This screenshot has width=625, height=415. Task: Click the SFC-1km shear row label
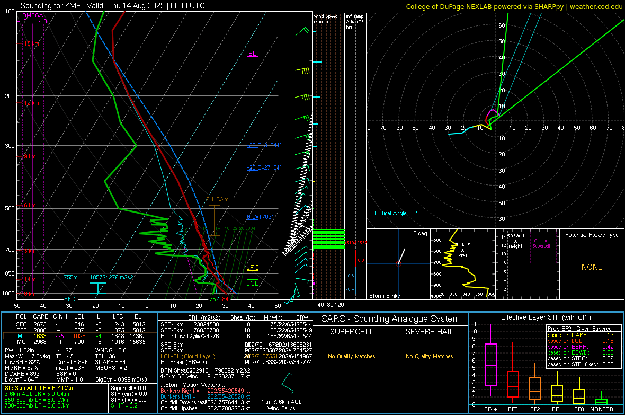[172, 324]
